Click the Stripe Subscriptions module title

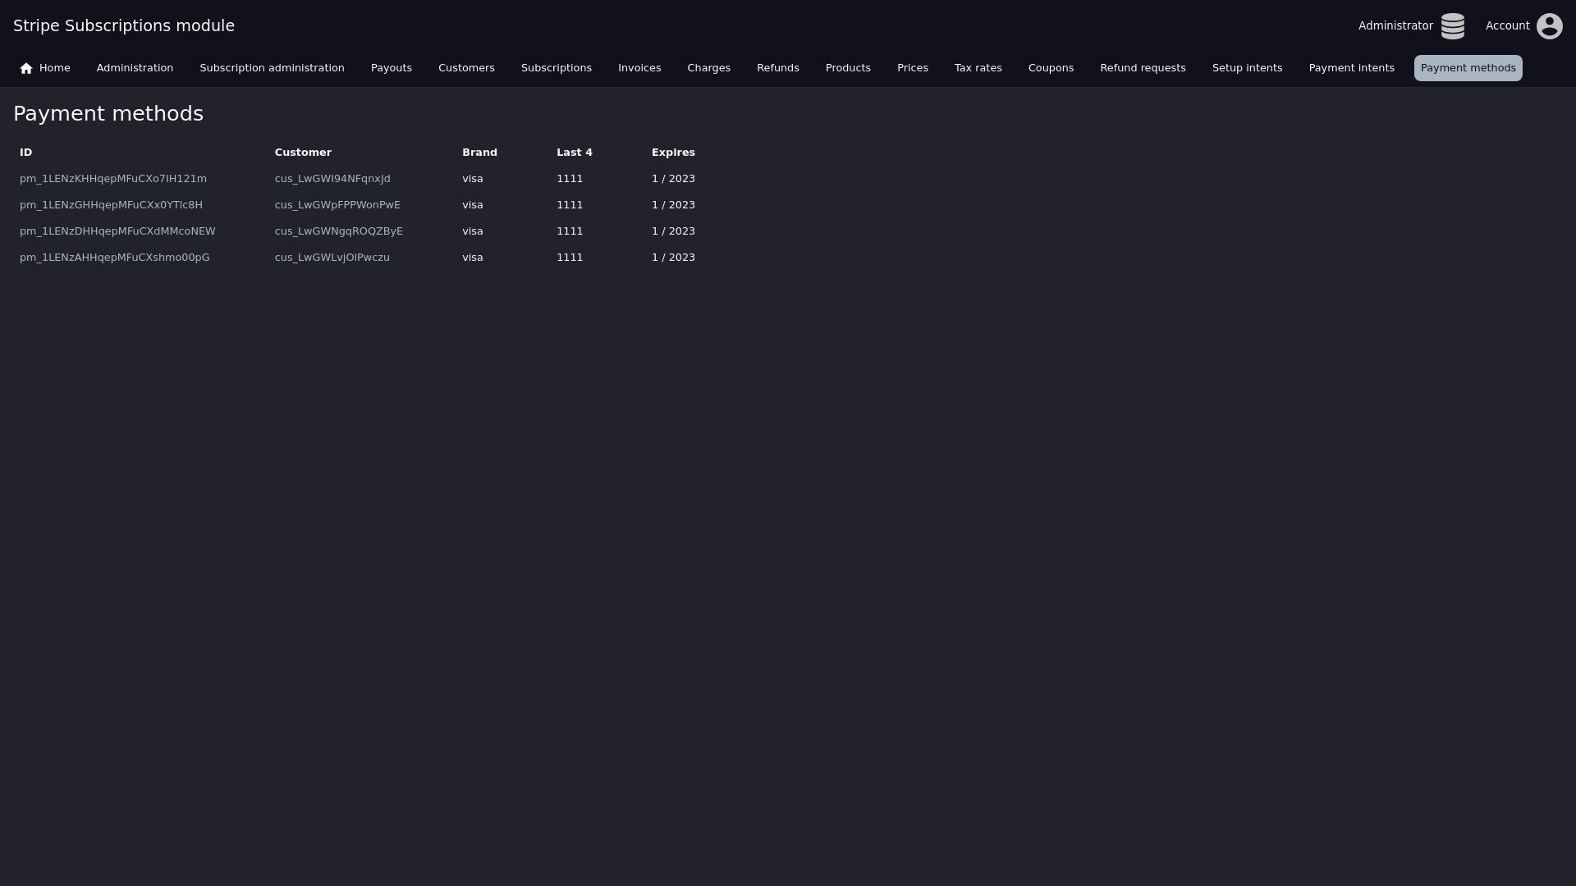124,25
